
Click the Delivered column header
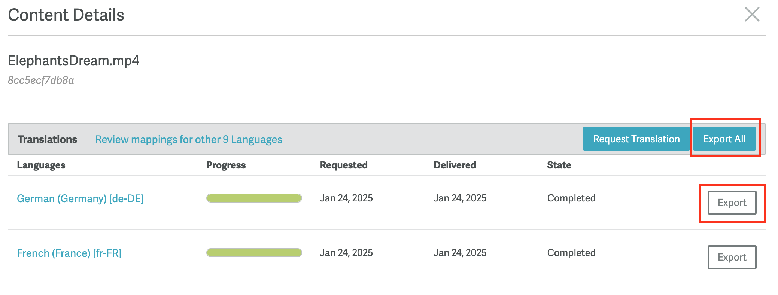tap(455, 165)
